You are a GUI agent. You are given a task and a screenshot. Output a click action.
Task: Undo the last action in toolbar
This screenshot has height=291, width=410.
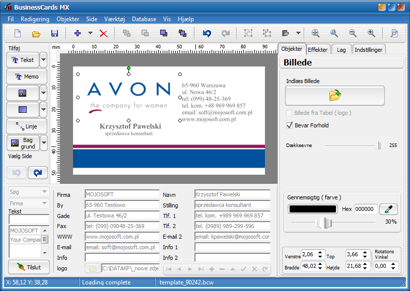[207, 33]
